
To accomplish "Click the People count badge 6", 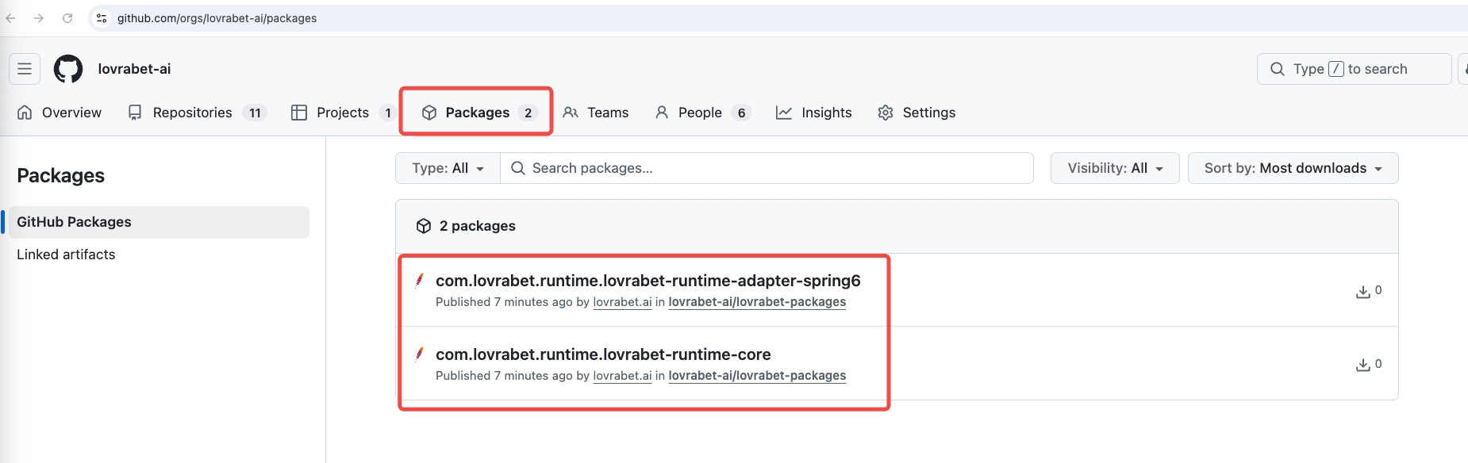I will click(x=741, y=113).
